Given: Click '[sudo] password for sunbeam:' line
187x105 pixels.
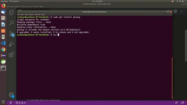Looking at the screenshot, I should 33,20.
